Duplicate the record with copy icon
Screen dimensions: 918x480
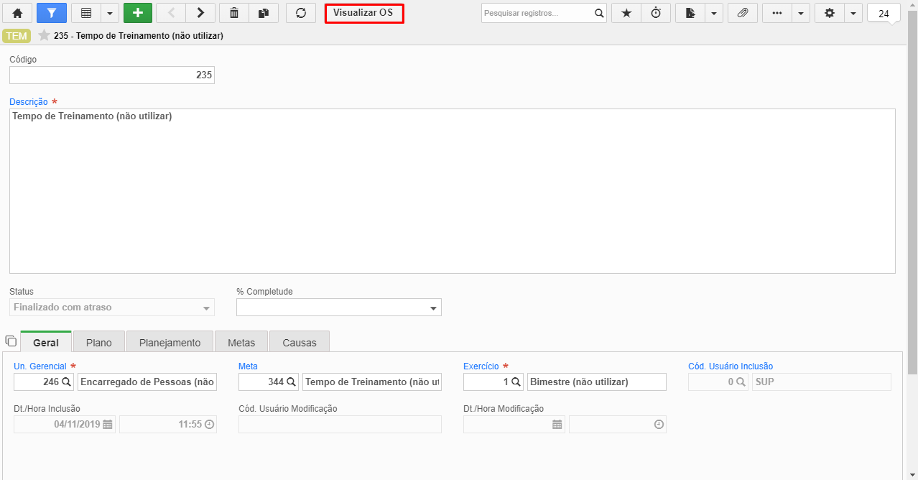pyautogui.click(x=264, y=13)
